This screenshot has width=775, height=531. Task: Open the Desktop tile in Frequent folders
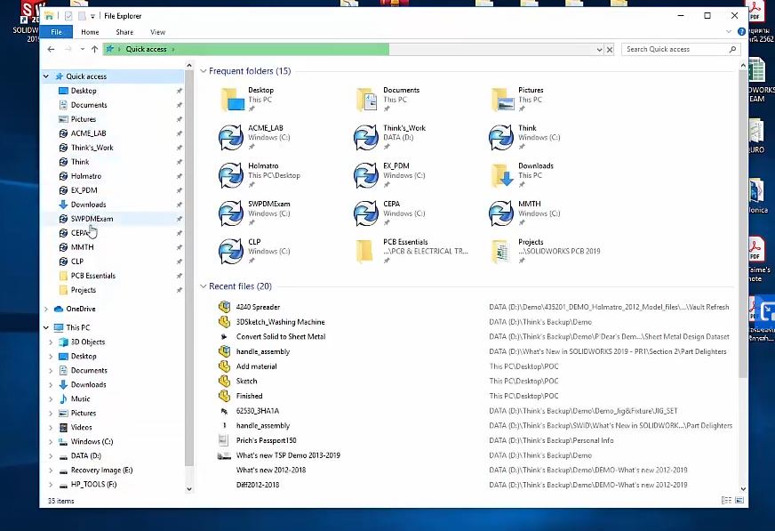click(x=247, y=99)
